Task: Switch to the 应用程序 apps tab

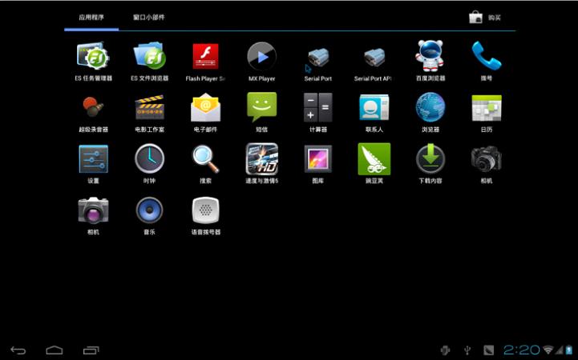Action: click(x=91, y=18)
